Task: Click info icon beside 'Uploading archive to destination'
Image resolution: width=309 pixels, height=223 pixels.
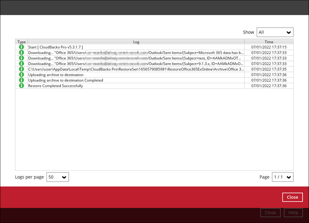Action: pos(21,75)
